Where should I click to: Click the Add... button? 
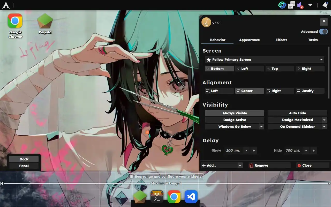[x=219, y=165]
